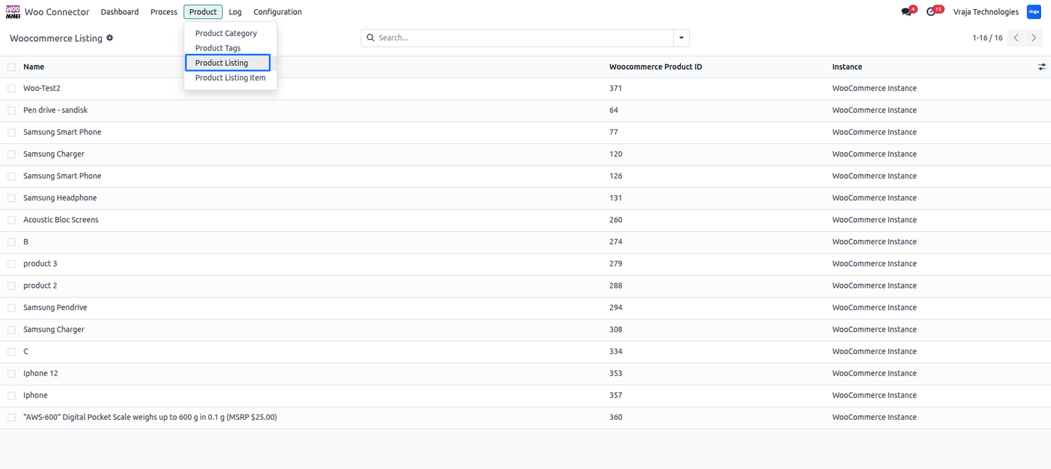Viewport: 1051px width, 469px height.
Task: Select Product Listing Item menu entry
Action: click(231, 78)
